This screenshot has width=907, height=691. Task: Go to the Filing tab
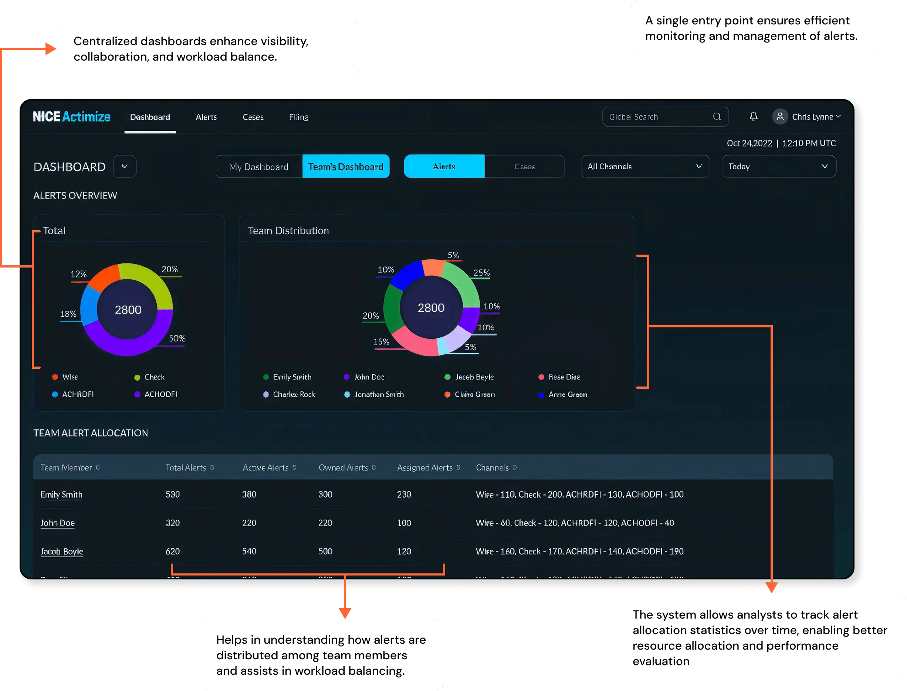coord(298,117)
